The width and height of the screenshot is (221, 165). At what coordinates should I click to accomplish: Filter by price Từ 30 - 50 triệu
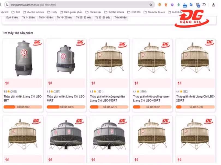click(103, 18)
